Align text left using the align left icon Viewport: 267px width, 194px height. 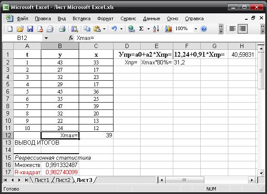tap(233, 29)
